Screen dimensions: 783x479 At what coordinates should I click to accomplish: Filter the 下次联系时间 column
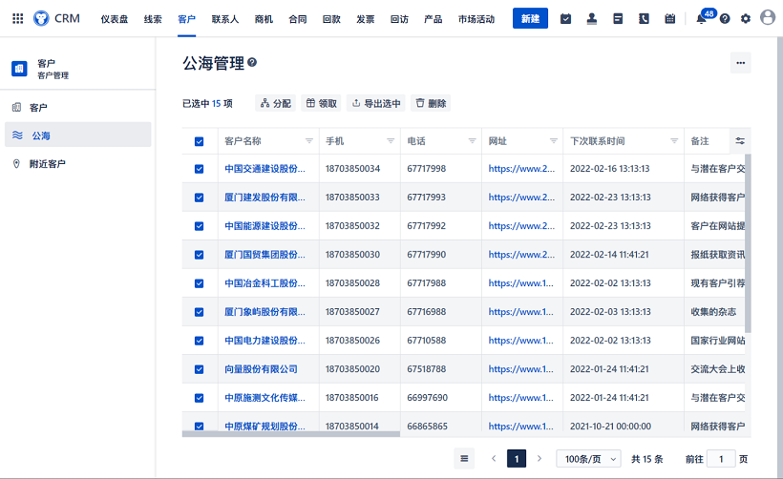[x=674, y=141]
